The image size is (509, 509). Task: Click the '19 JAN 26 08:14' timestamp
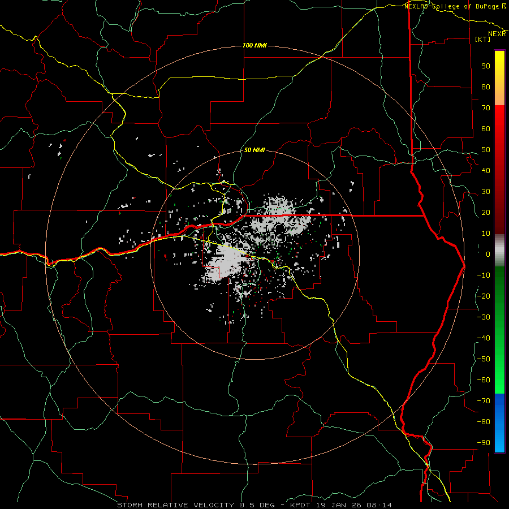(x=353, y=505)
